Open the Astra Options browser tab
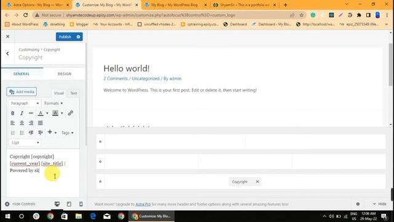The width and height of the screenshot is (394, 222). point(37,5)
